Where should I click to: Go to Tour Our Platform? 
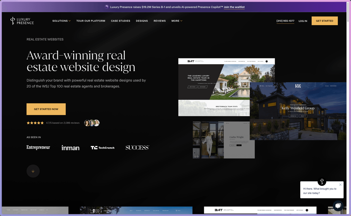(91, 21)
